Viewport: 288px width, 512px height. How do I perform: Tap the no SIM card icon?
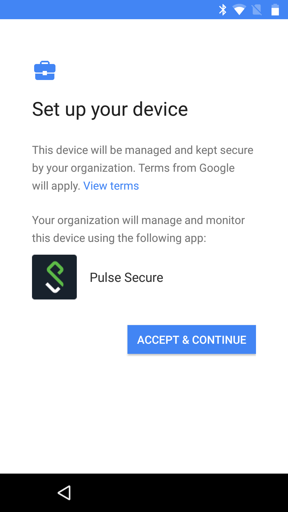257,10
